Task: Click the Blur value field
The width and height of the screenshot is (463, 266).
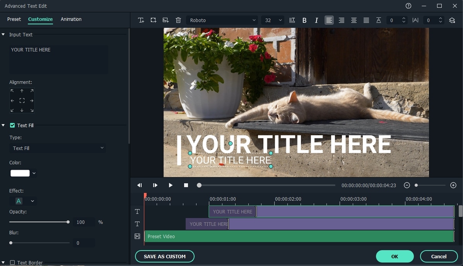Action: (84, 243)
